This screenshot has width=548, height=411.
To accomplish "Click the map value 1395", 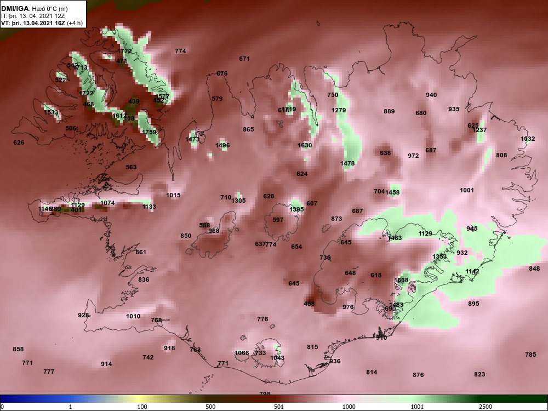I will tap(296, 209).
